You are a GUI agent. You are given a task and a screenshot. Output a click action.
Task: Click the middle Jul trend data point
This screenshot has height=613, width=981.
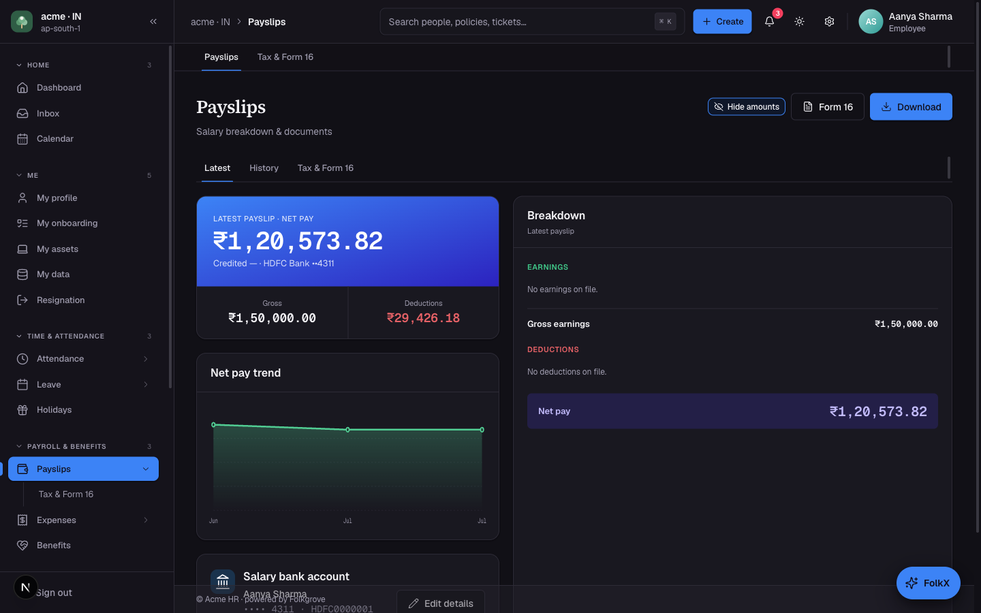[x=347, y=430]
